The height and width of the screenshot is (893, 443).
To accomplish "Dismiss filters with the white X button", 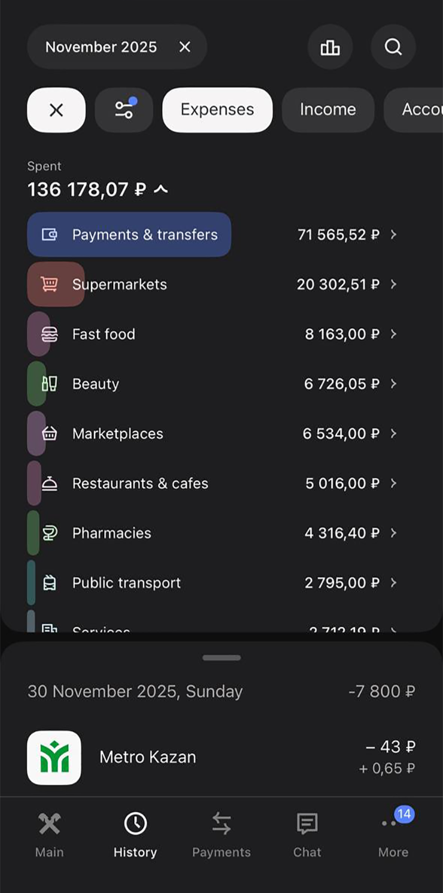I will click(56, 110).
